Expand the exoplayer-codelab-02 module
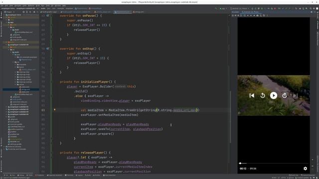The height and width of the screenshot is (179, 319). tap(6, 109)
